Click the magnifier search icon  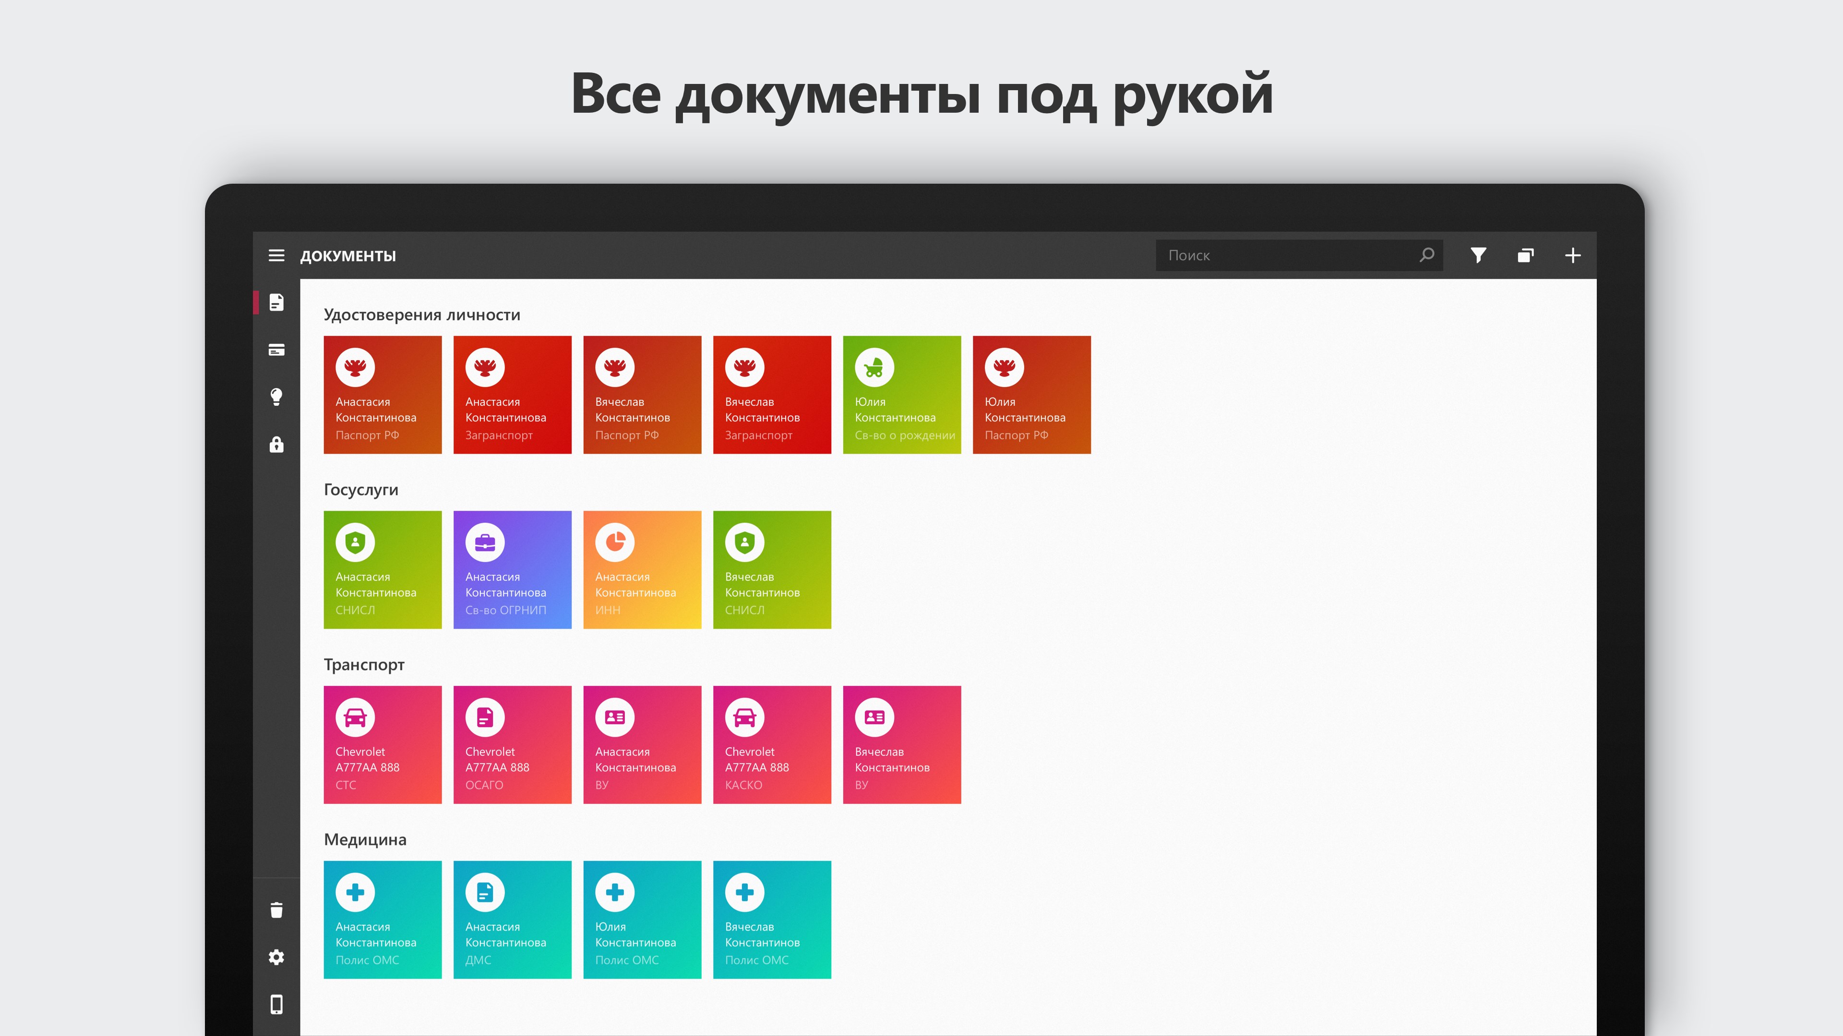click(x=1426, y=255)
